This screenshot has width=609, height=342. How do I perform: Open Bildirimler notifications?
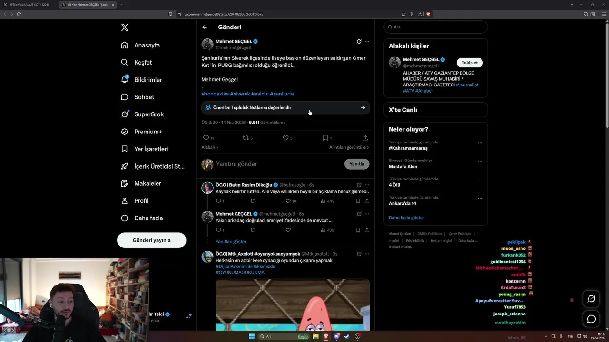point(141,80)
